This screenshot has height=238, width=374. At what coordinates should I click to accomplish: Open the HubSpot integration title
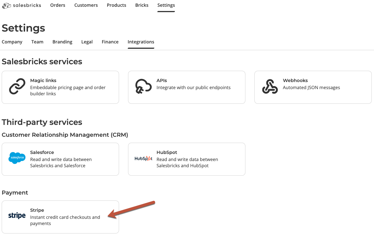pyautogui.click(x=167, y=152)
